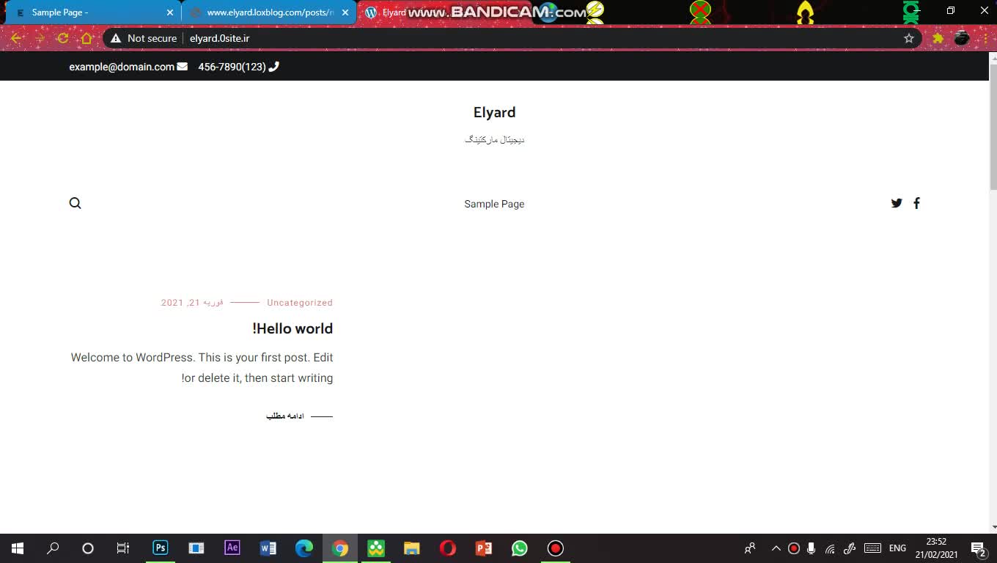The width and height of the screenshot is (997, 563).
Task: Open the touch keyboard tray icon
Action: coord(872,548)
